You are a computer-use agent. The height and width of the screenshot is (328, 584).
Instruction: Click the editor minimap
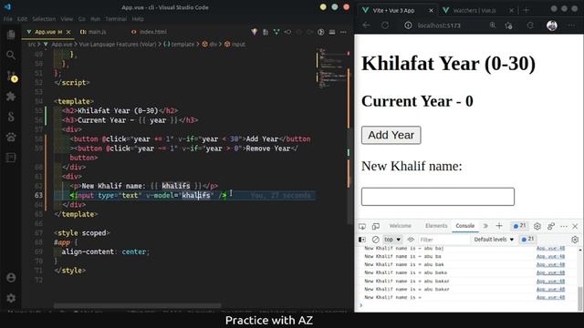(332, 69)
